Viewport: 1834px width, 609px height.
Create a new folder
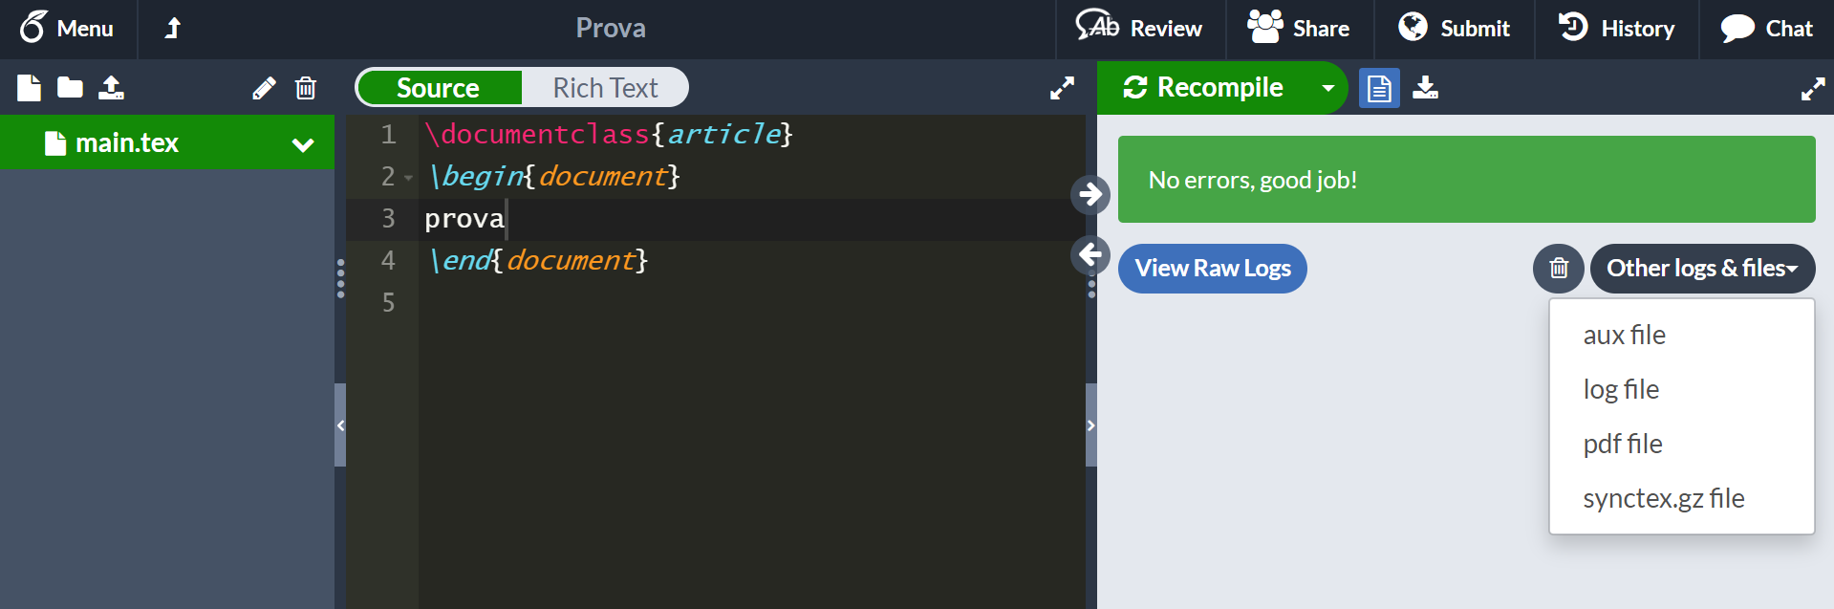(x=70, y=88)
